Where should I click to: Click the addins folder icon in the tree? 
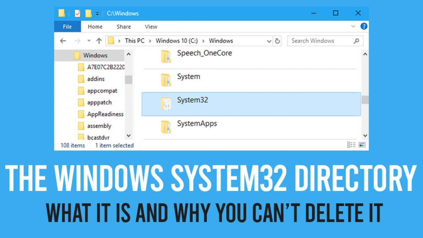point(81,79)
